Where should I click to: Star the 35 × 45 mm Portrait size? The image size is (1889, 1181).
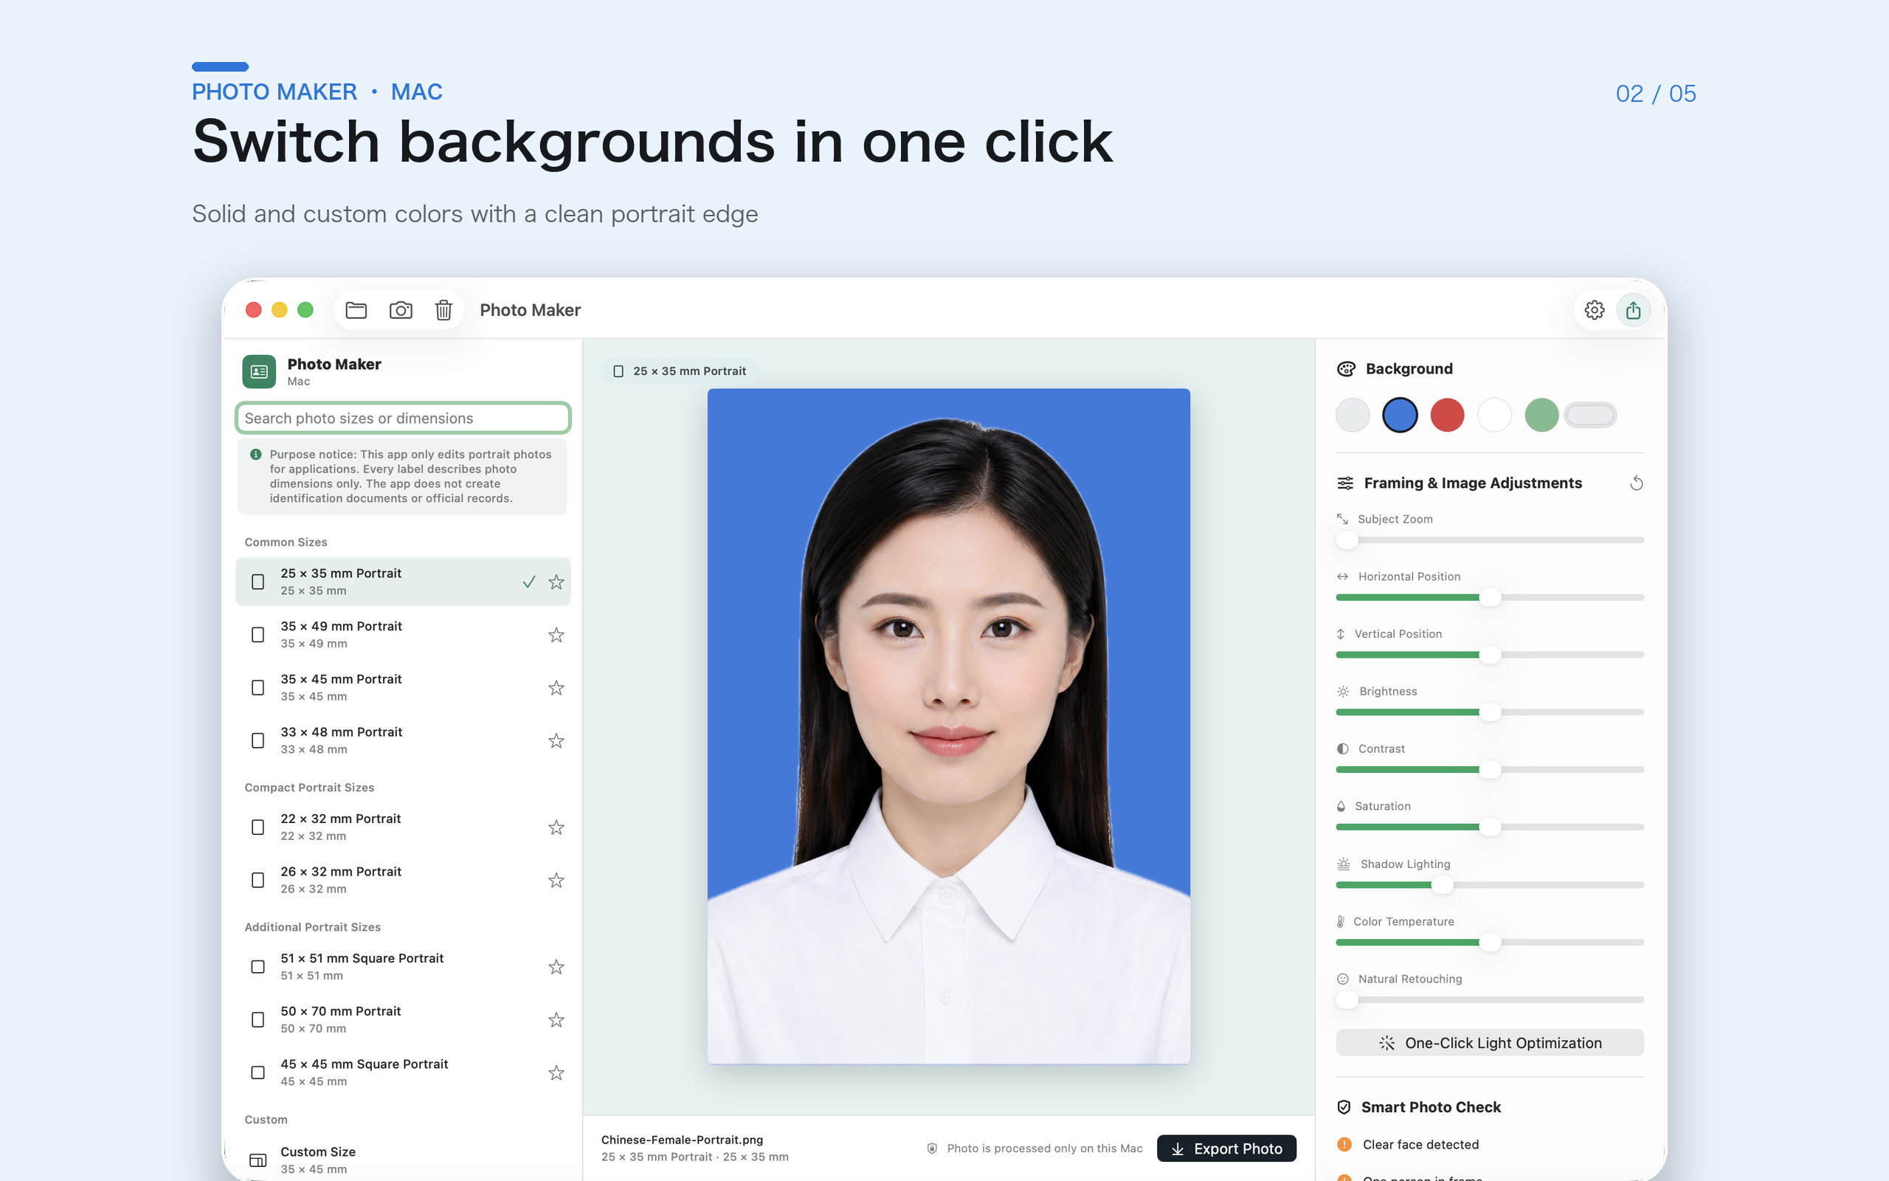tap(556, 688)
